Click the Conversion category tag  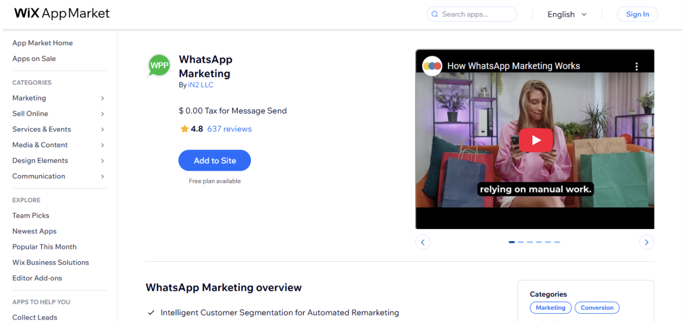tap(597, 308)
